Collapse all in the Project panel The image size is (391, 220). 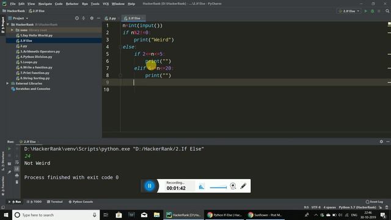[84, 18]
